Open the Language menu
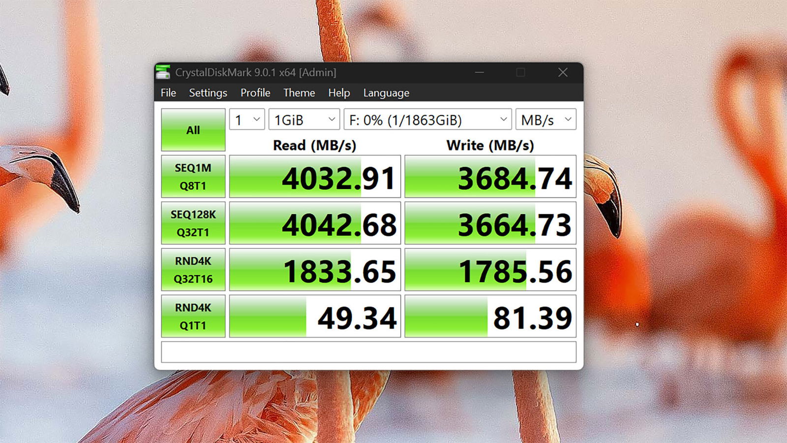The width and height of the screenshot is (787, 443). [x=386, y=93]
